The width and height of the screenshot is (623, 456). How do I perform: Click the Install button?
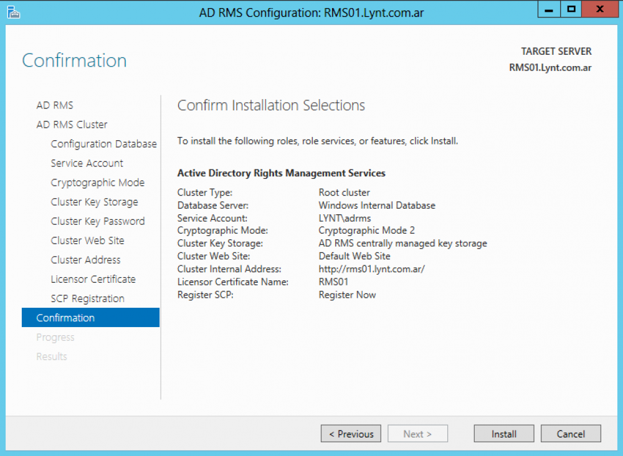(504, 434)
